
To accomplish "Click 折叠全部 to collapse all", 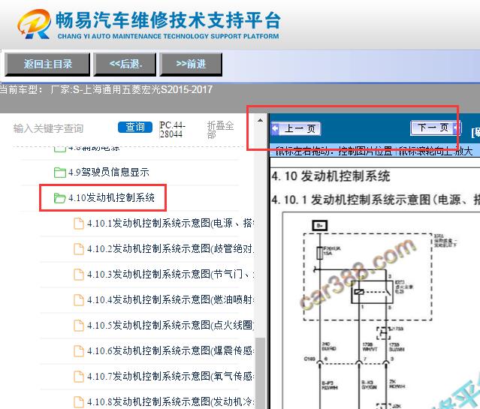I will pyautogui.click(x=220, y=130).
